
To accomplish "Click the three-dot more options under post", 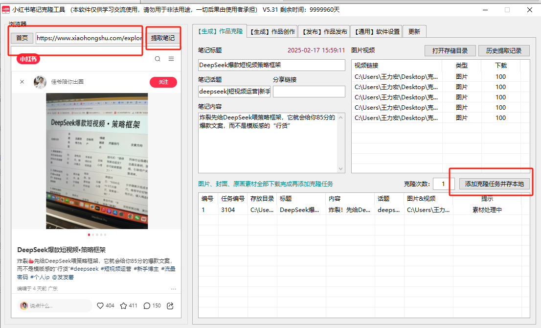I will [x=173, y=289].
